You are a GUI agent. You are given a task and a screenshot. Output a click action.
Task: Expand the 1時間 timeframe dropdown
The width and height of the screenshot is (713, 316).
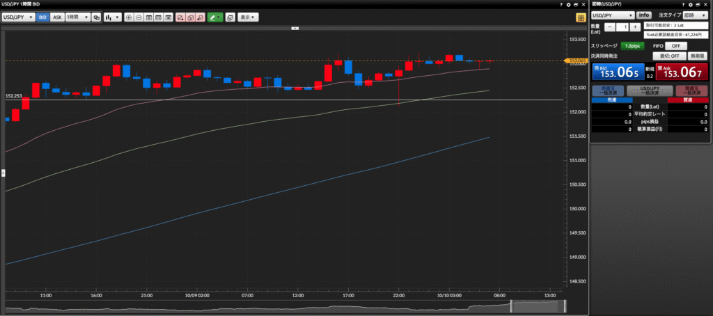[x=78, y=17]
